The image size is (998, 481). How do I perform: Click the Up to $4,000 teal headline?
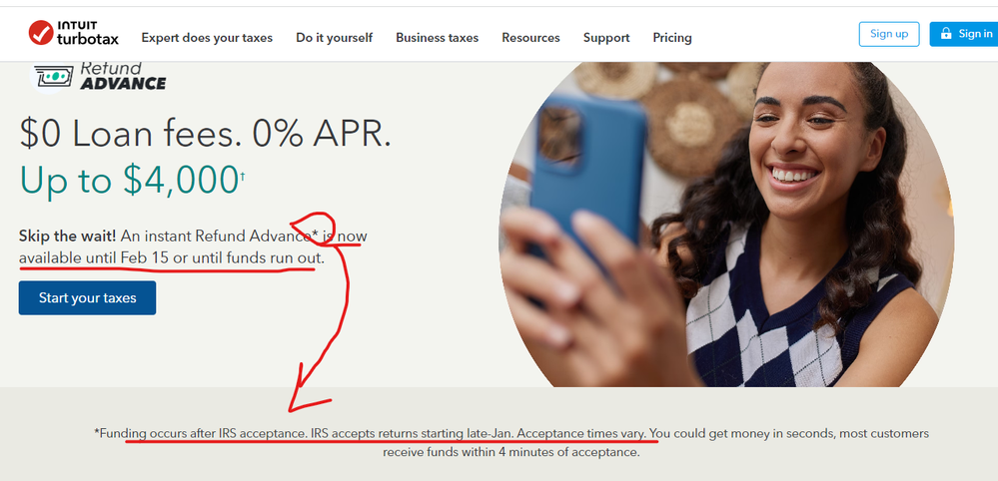click(129, 180)
